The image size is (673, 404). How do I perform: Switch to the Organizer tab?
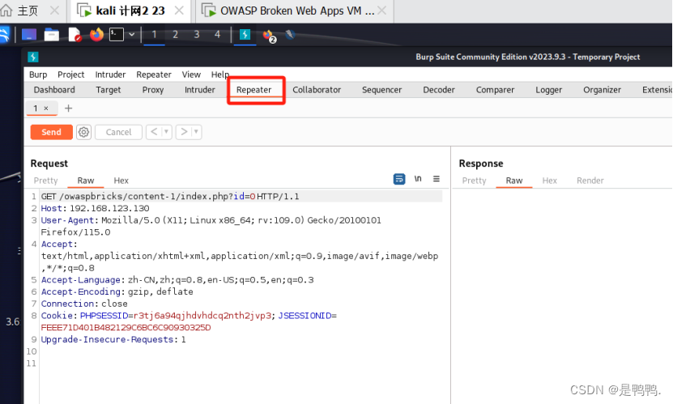click(x=602, y=90)
